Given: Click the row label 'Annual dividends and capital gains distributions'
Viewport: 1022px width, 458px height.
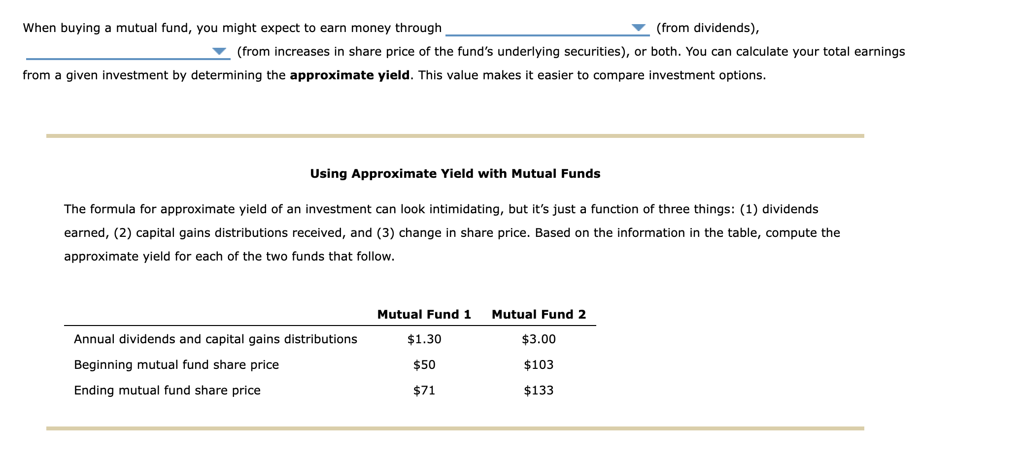Looking at the screenshot, I should tap(215, 339).
